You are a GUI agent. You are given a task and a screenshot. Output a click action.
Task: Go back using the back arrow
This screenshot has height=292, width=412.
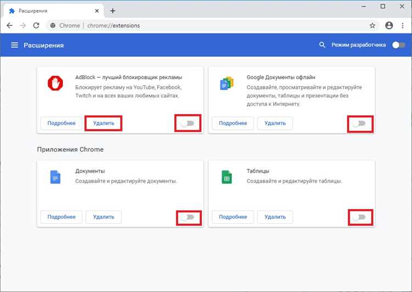coord(9,25)
